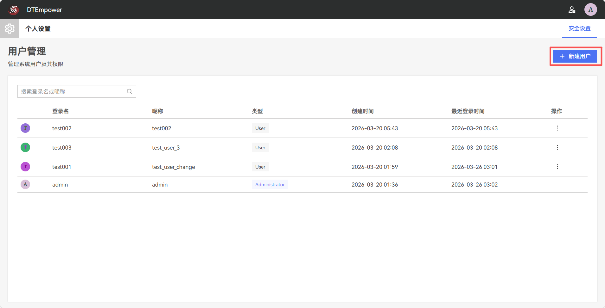Click the 创建时间 column header
Screen dimensions: 605x308
[363, 111]
